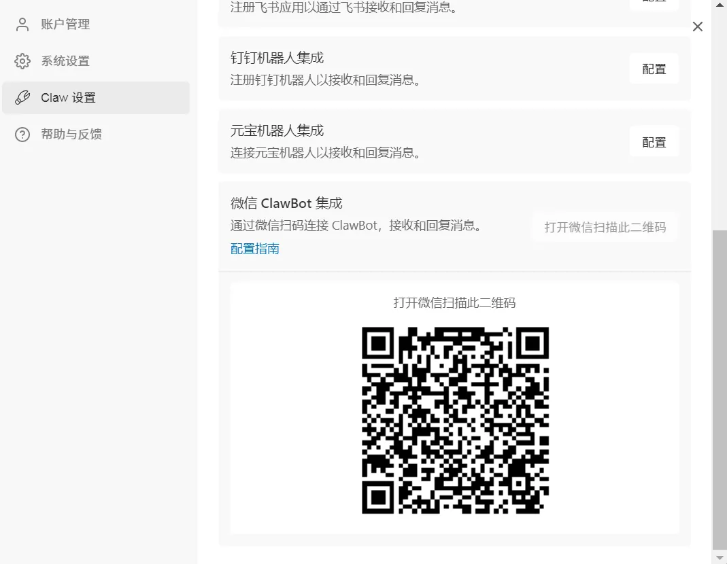Click the 钉钉机器人集成 title

(x=277, y=58)
